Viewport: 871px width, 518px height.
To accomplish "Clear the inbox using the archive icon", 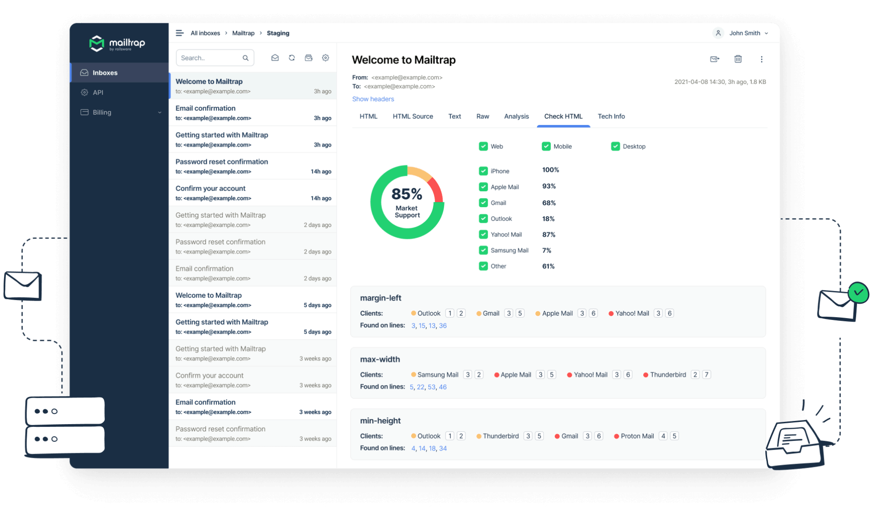I will pos(308,58).
